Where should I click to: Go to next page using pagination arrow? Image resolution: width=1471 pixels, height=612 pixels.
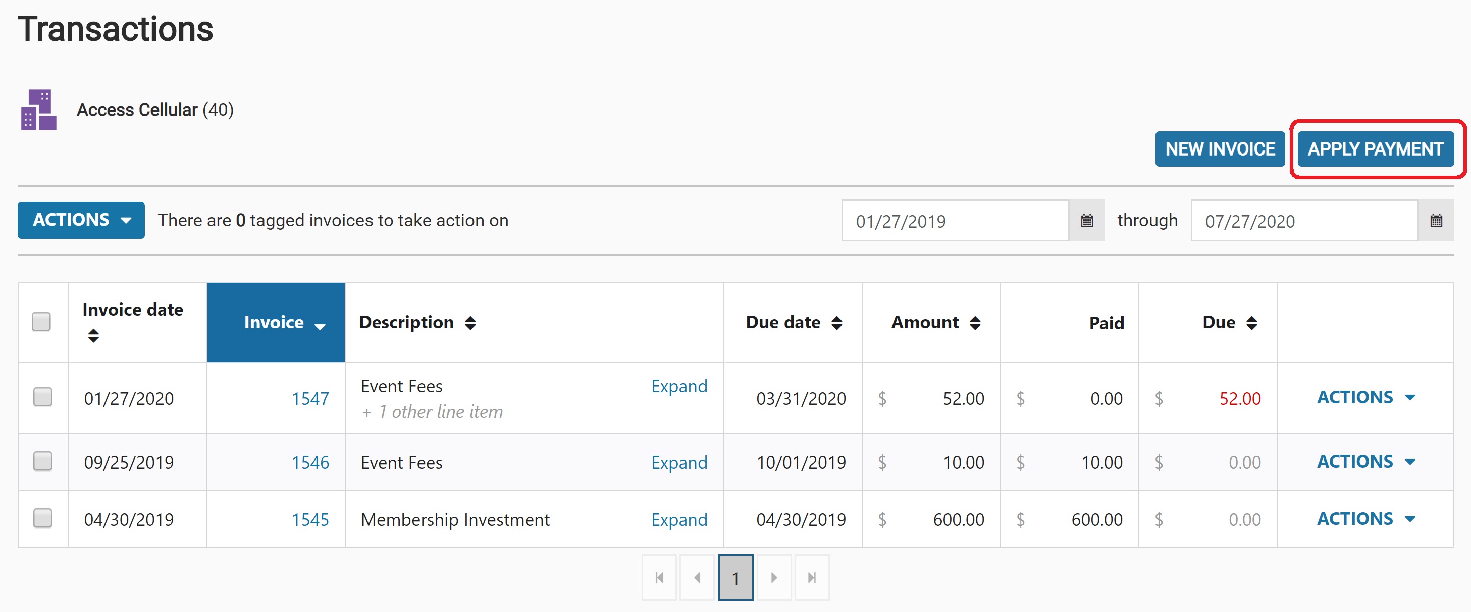pyautogui.click(x=774, y=577)
